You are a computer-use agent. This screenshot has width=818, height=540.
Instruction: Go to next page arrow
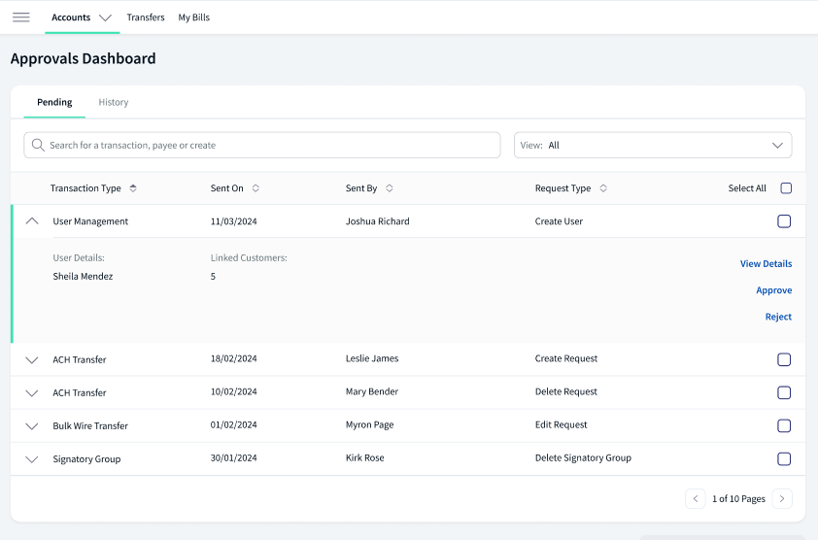(x=782, y=499)
